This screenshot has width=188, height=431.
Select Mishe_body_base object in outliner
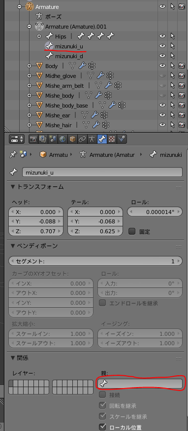(67, 106)
